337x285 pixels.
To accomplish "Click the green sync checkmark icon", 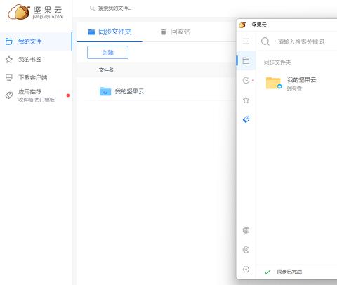I will click(267, 272).
